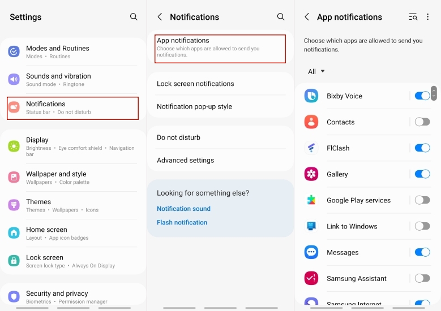The height and width of the screenshot is (311, 441).
Task: Tap the Modes and Routines icon
Action: tap(14, 51)
